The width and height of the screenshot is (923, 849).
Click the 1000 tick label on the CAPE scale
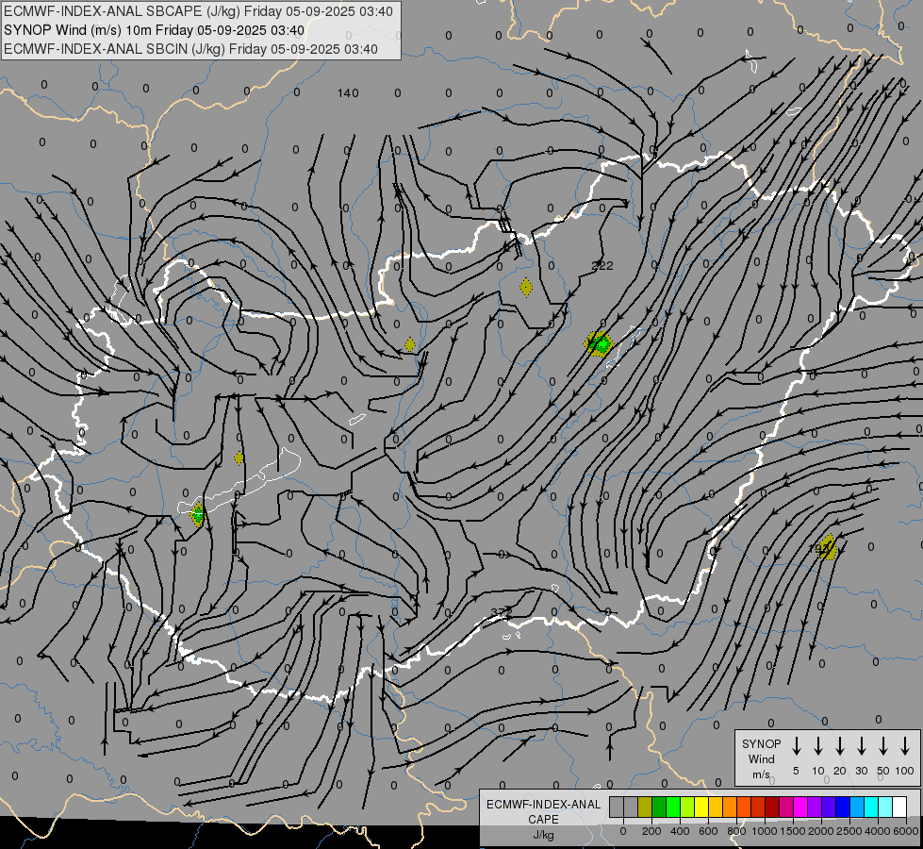[764, 831]
